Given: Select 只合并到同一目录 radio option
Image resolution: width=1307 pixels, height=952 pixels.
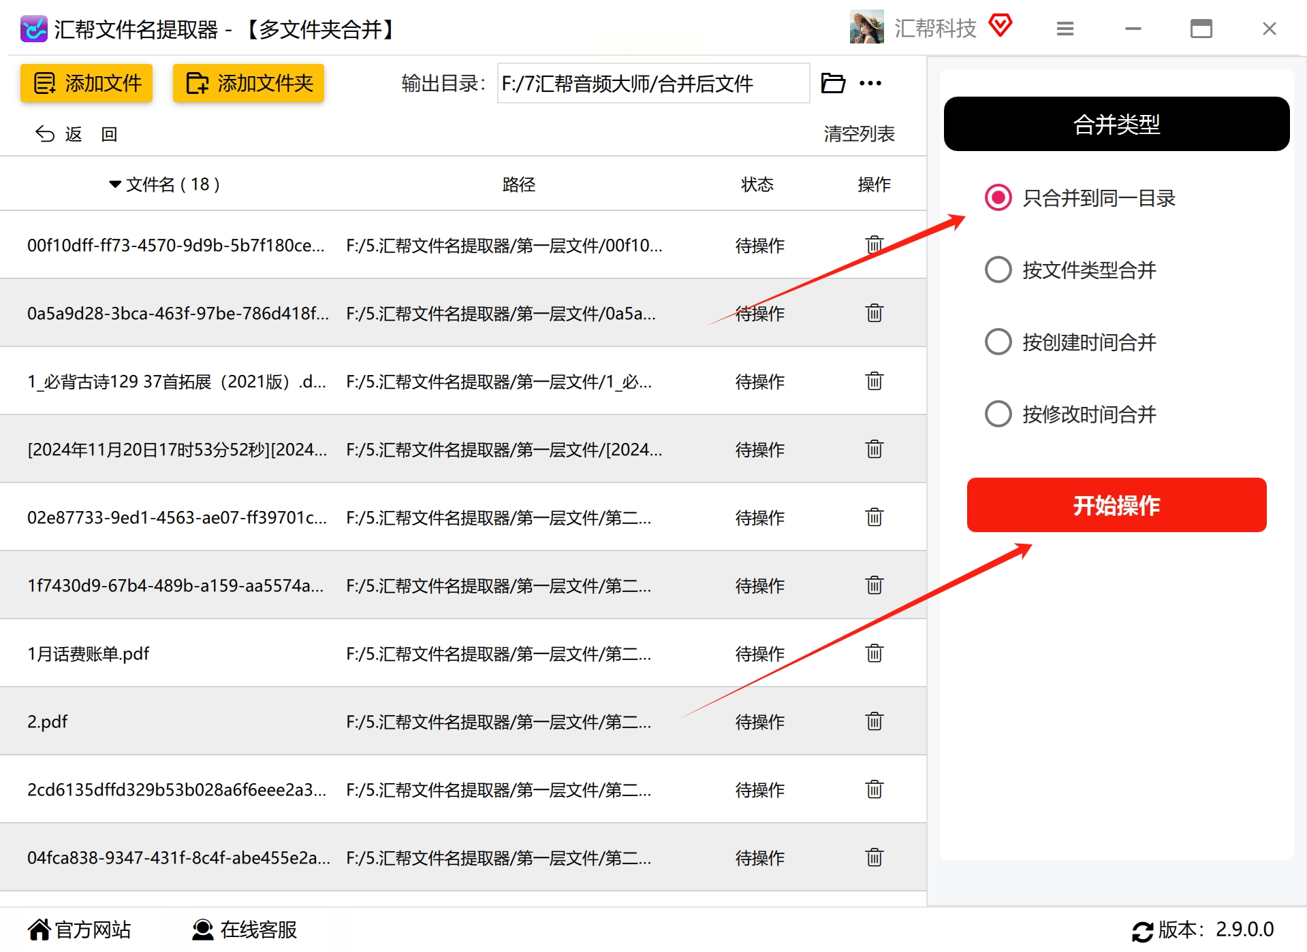Looking at the screenshot, I should coord(998,198).
